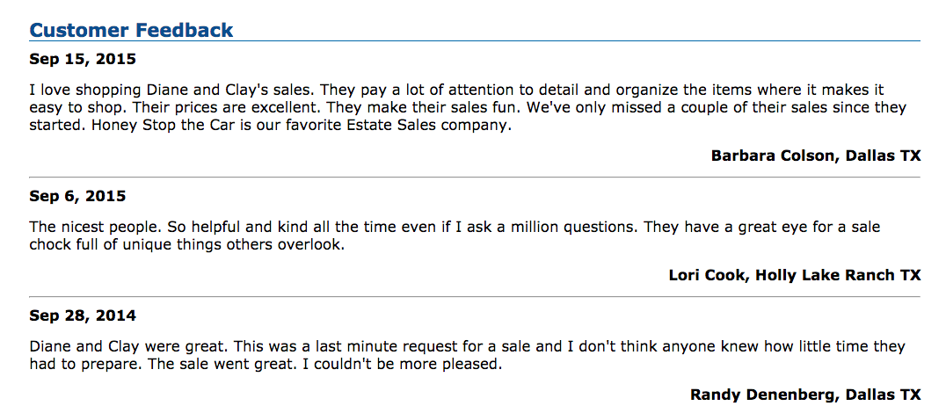
Task: Select reviewer name Randy Denenberg, Dallas TX
Action: (804, 394)
